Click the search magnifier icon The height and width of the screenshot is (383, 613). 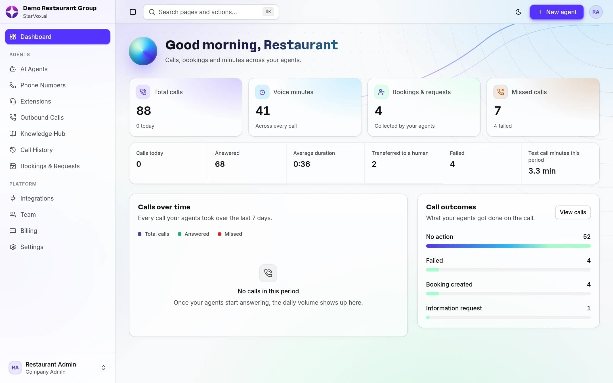tap(152, 12)
